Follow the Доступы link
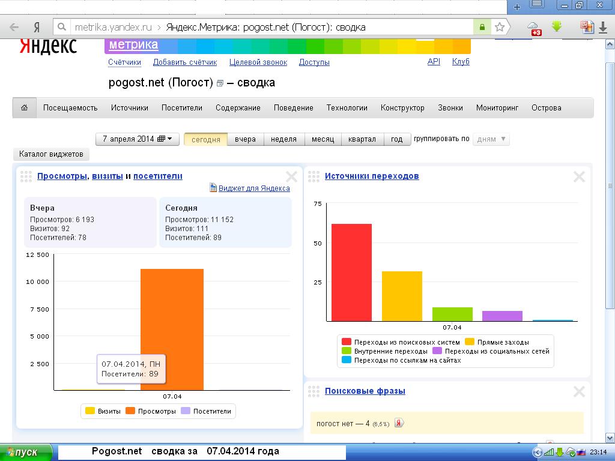 [314, 62]
